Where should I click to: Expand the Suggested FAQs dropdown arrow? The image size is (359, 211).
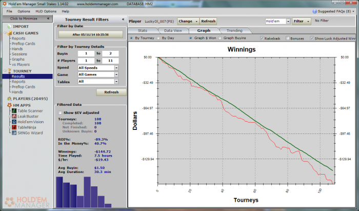coord(353,11)
